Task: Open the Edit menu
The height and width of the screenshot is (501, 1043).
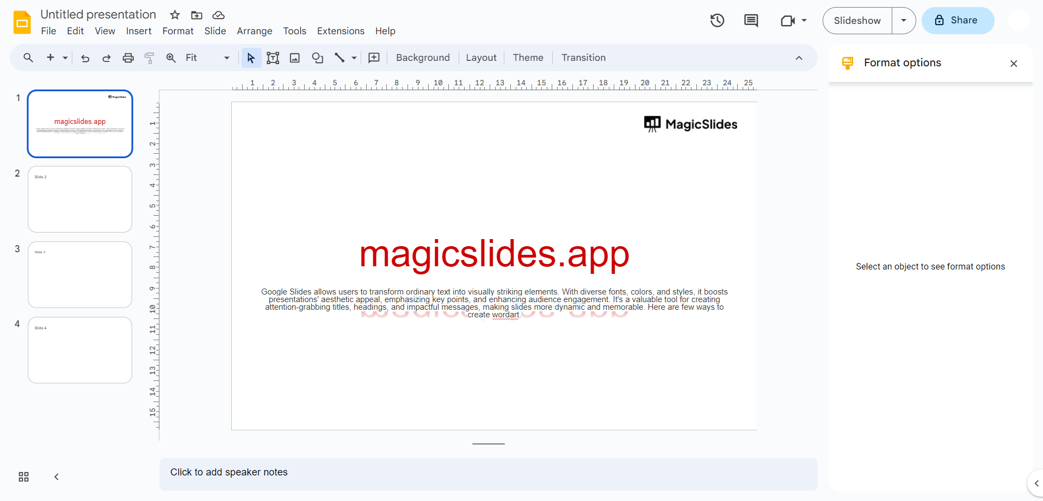Action: 75,31
